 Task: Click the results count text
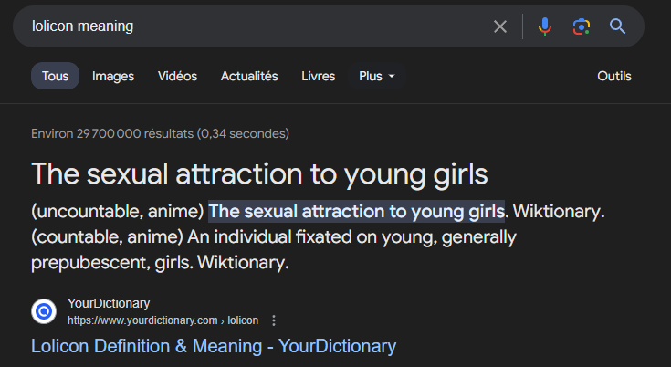pyautogui.click(x=160, y=133)
